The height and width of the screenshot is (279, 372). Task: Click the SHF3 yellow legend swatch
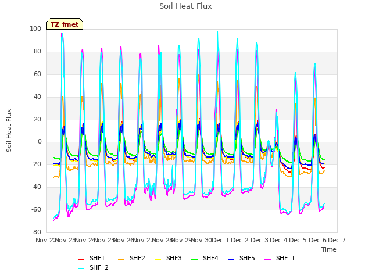coord(158,259)
